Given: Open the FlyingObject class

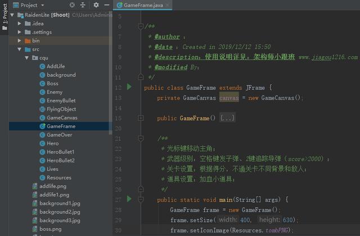Looking at the screenshot, I should click(x=61, y=109).
